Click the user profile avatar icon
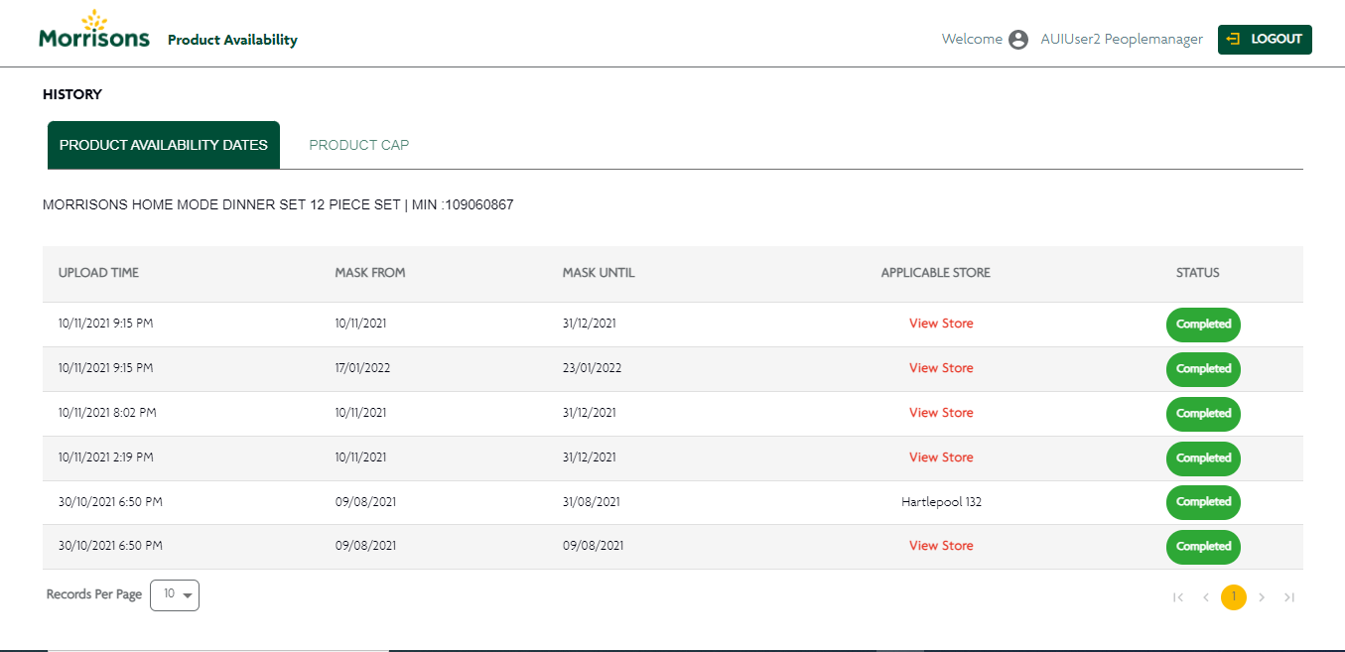 [x=1018, y=40]
